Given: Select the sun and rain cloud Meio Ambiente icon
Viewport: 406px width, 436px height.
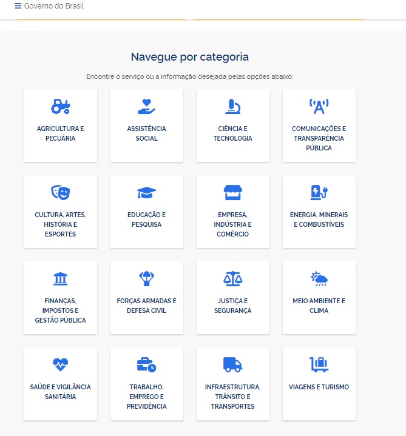Looking at the screenshot, I should (x=319, y=279).
